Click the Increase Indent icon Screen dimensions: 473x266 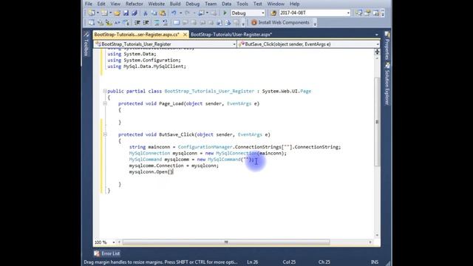point(146,23)
